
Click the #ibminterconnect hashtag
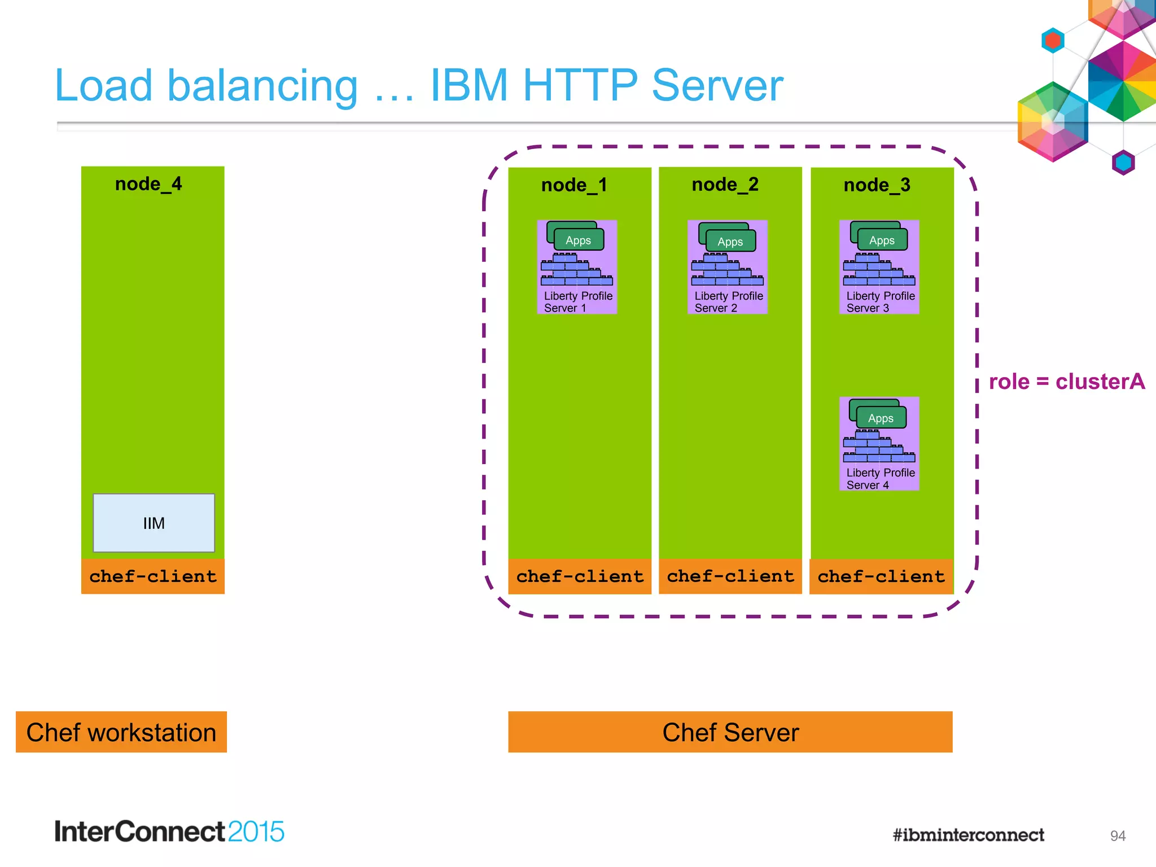coord(968,835)
